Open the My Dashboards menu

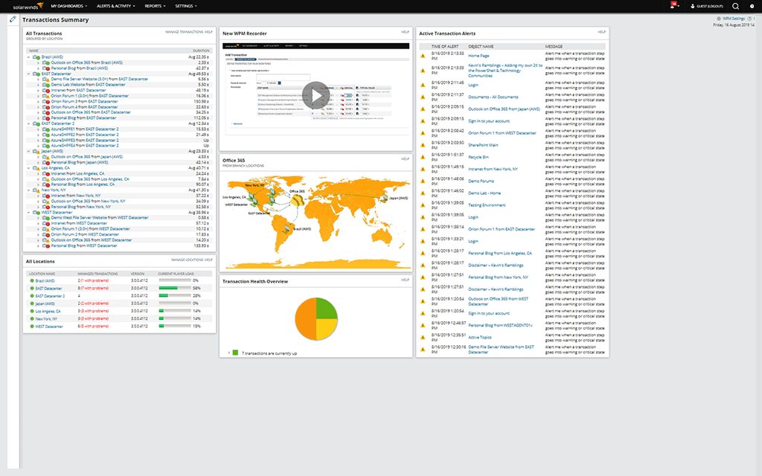(69, 6)
